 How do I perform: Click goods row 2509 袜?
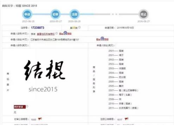(x=115, y=99)
